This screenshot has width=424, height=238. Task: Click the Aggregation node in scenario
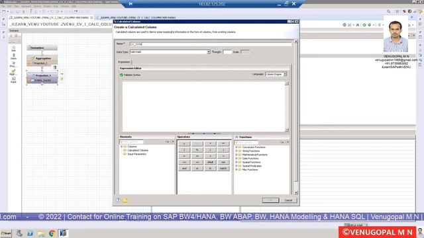42,58
